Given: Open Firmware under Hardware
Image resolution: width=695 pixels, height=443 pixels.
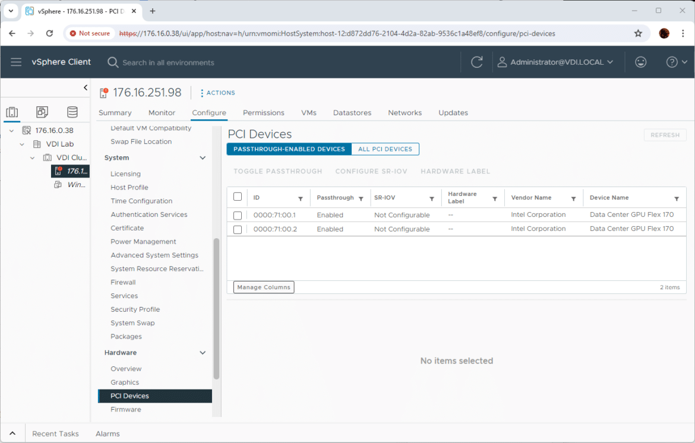Looking at the screenshot, I should (125, 409).
